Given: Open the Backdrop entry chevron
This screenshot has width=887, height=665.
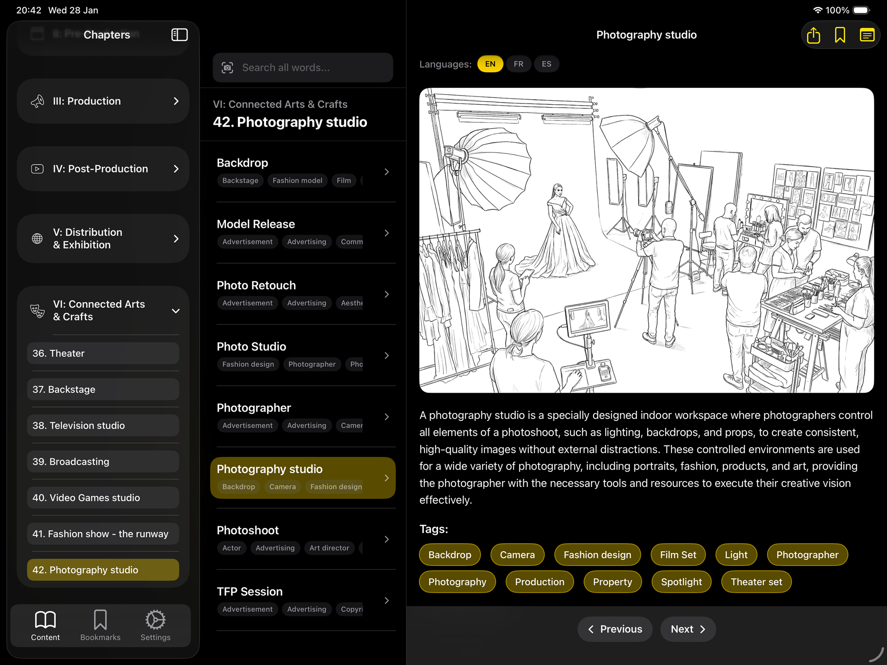Looking at the screenshot, I should pos(387,172).
